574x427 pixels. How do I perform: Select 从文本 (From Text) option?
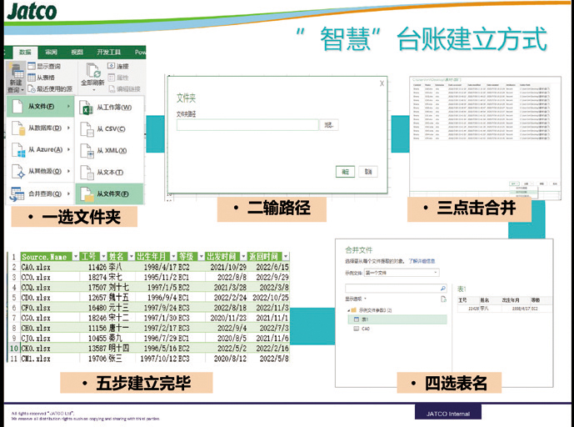coord(86,173)
